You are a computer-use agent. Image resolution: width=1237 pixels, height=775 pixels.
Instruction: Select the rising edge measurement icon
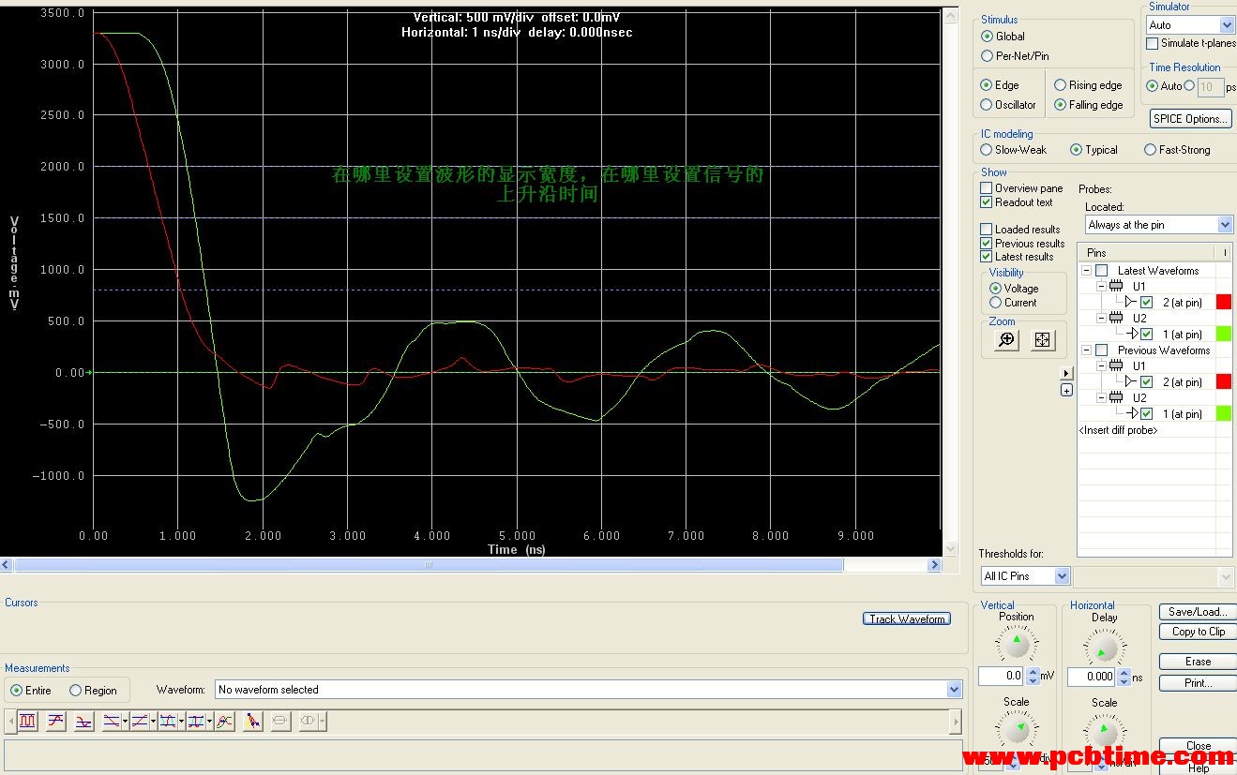coord(56,721)
